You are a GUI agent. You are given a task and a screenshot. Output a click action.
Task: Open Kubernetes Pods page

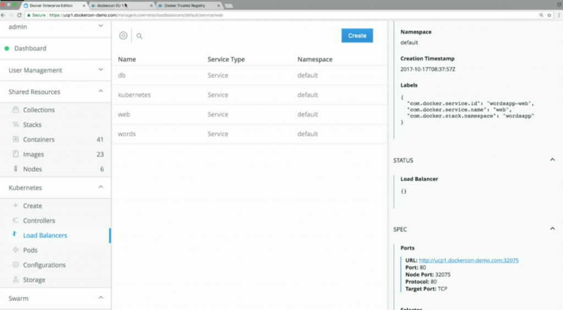(x=30, y=249)
